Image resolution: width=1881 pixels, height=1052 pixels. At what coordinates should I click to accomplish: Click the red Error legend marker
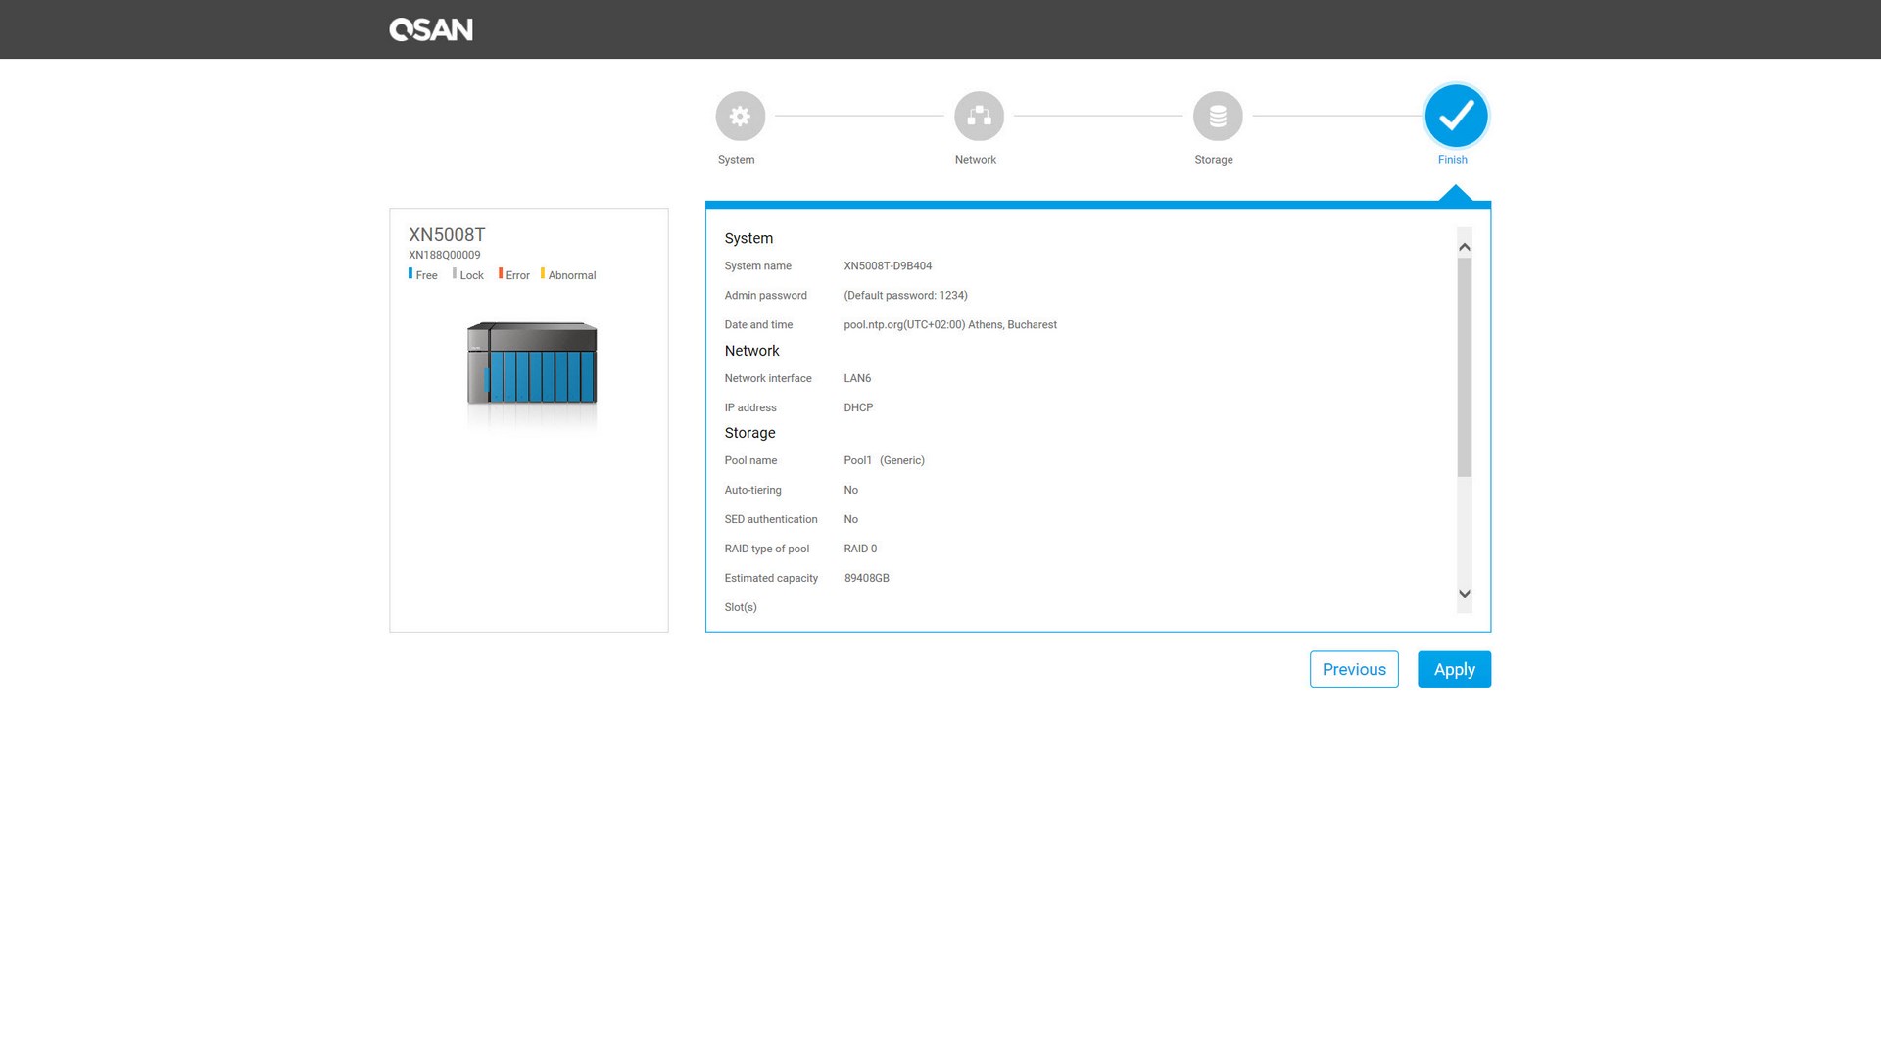pyautogui.click(x=501, y=273)
